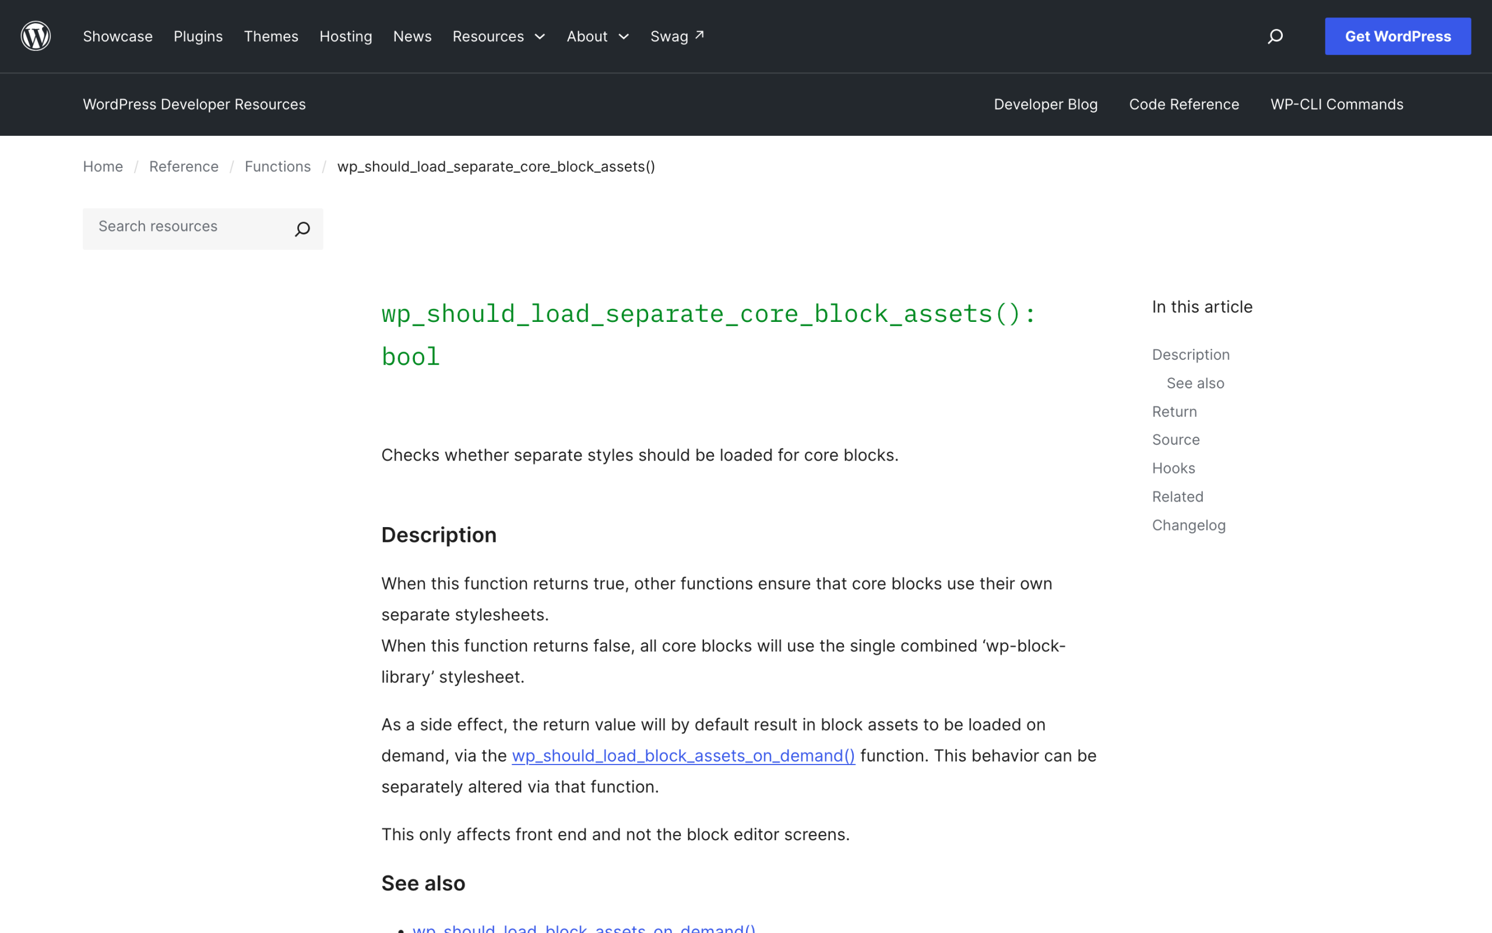
Task: Jump to Changelog in article contents
Action: pos(1189,525)
